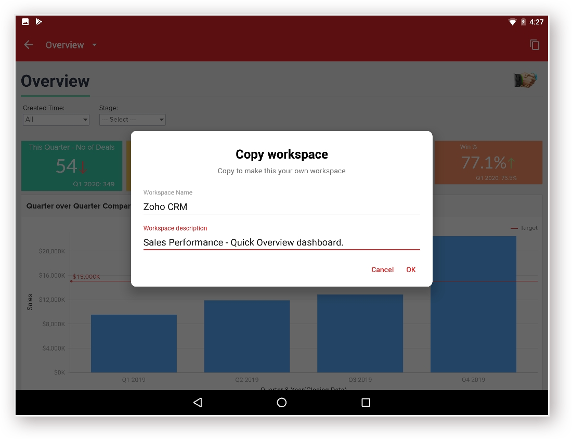Select the Q1 2019 bar in the chart

(134, 343)
